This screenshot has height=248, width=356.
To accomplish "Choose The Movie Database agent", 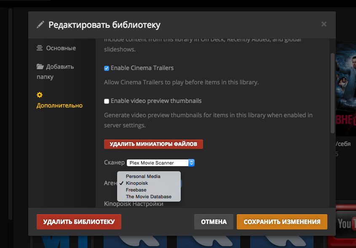I will pos(149,197).
